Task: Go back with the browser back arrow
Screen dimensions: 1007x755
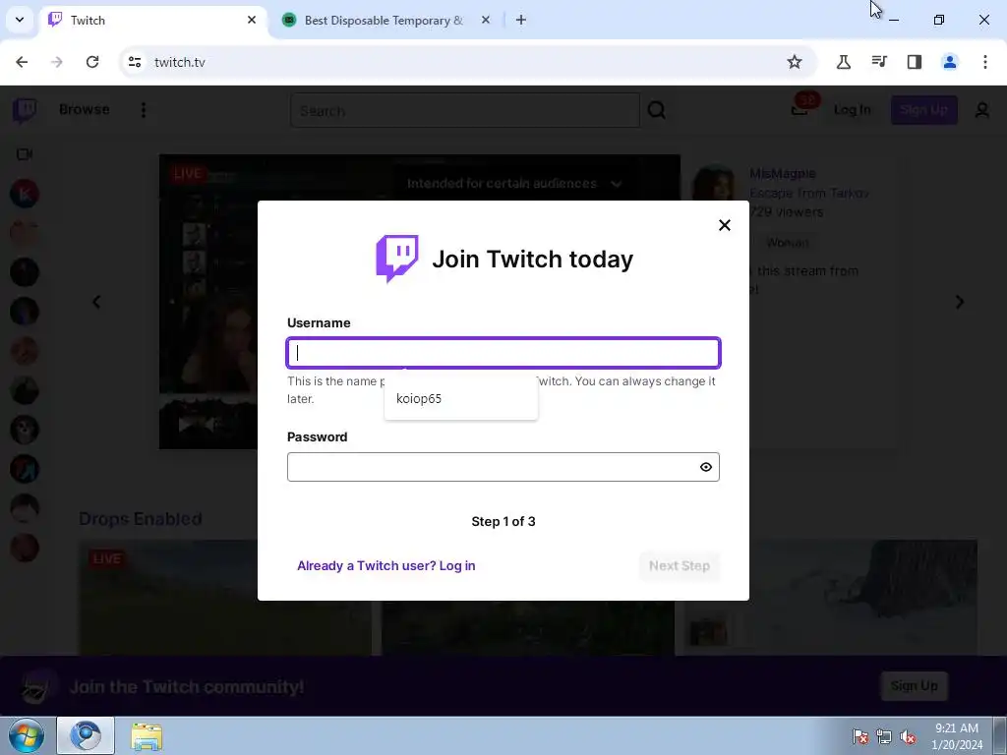Action: 22,62
